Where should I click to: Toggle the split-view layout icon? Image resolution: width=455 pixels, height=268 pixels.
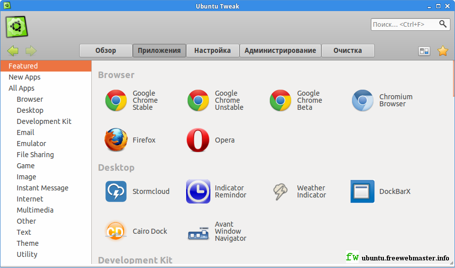[x=424, y=51]
